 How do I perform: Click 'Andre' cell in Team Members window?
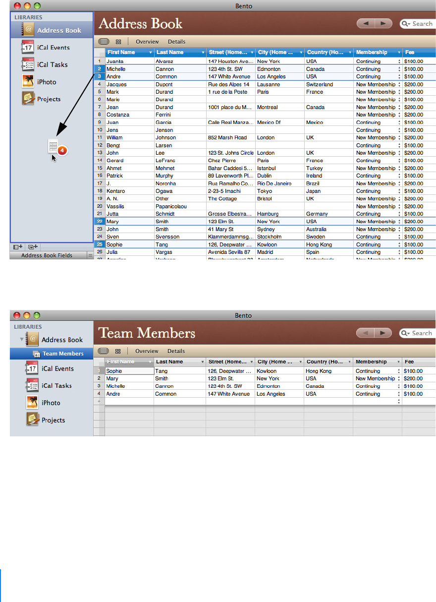129,394
